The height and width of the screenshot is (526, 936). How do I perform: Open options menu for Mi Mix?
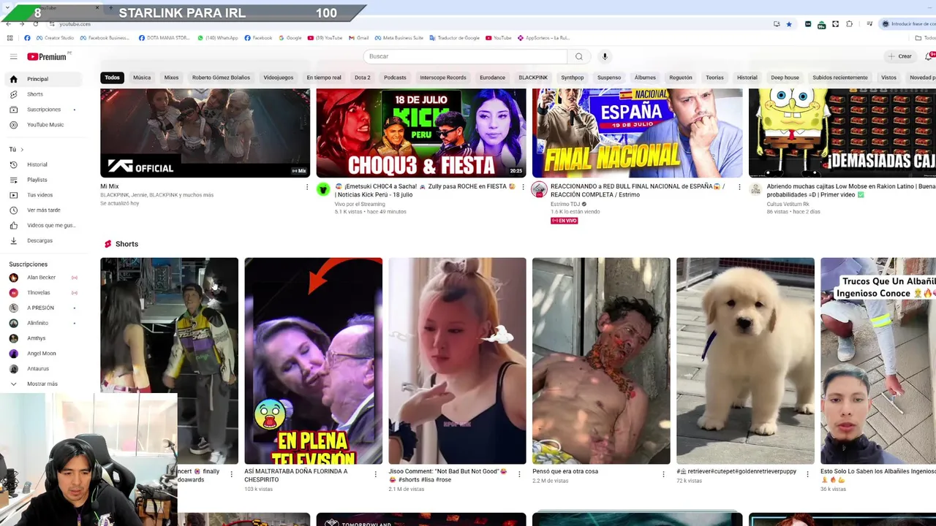[307, 187]
